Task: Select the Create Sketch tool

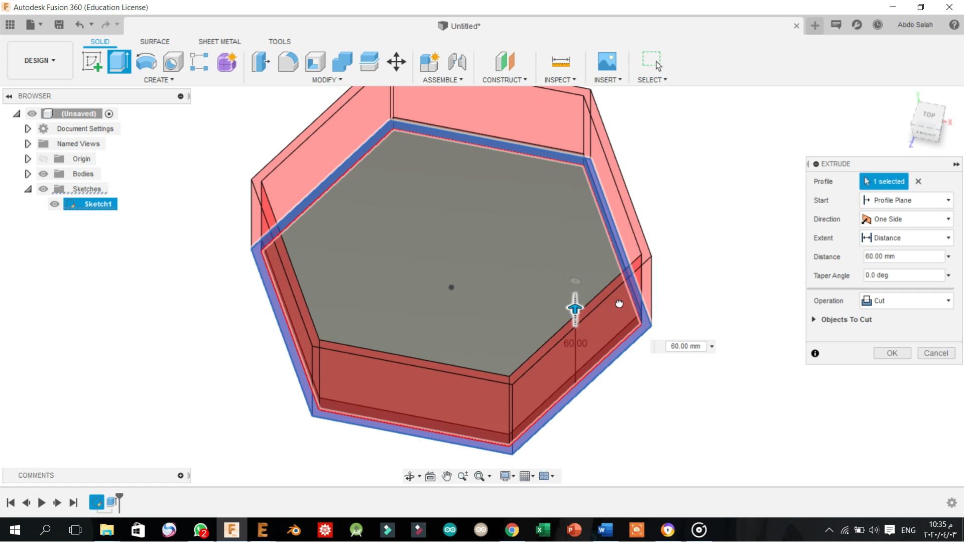Action: coord(92,62)
